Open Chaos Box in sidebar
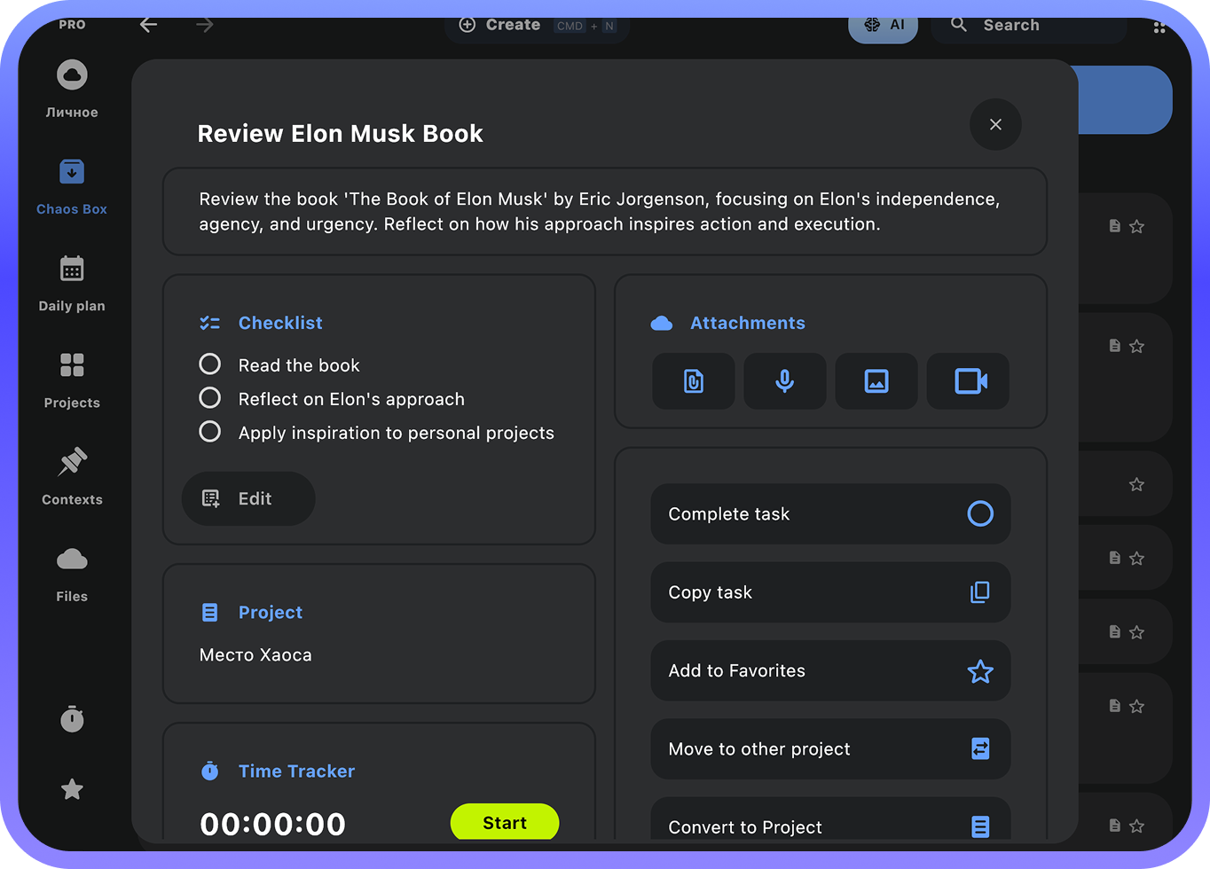The image size is (1210, 869). coord(72,186)
